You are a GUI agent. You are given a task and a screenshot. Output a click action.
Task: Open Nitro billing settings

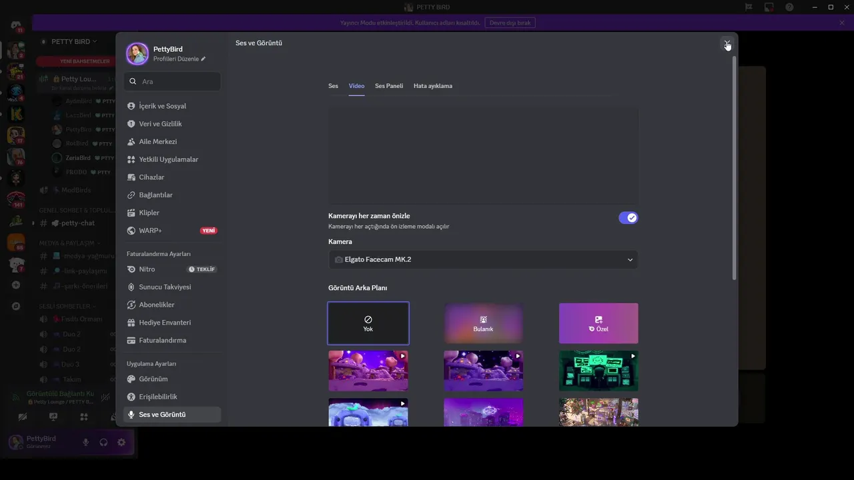point(171,269)
